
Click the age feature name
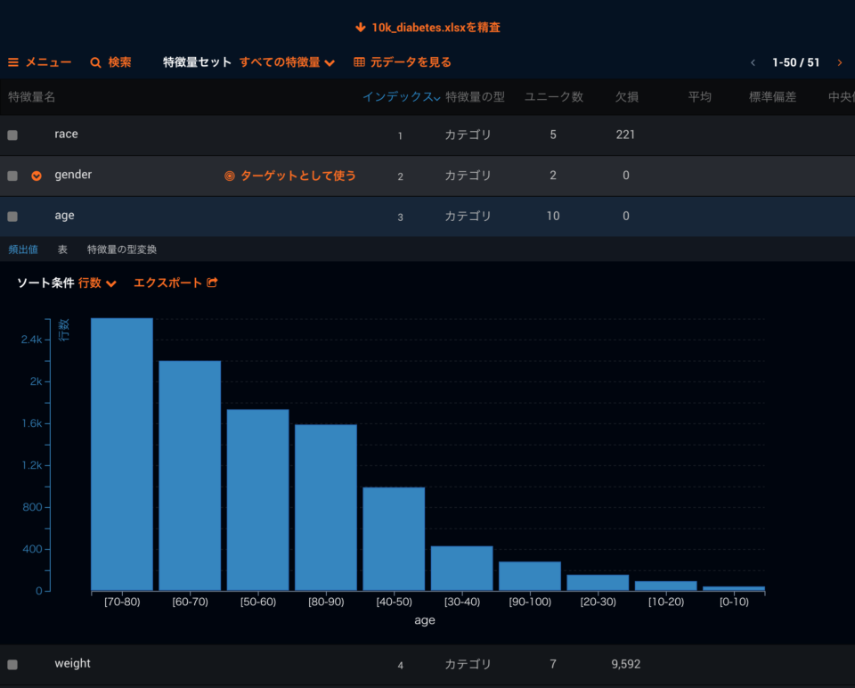tap(64, 216)
